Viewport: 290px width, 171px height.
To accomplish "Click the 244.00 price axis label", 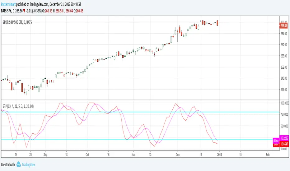I will pos(283,90).
